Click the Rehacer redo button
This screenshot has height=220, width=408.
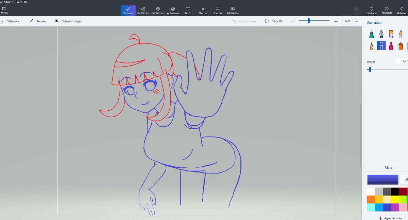click(x=402, y=11)
